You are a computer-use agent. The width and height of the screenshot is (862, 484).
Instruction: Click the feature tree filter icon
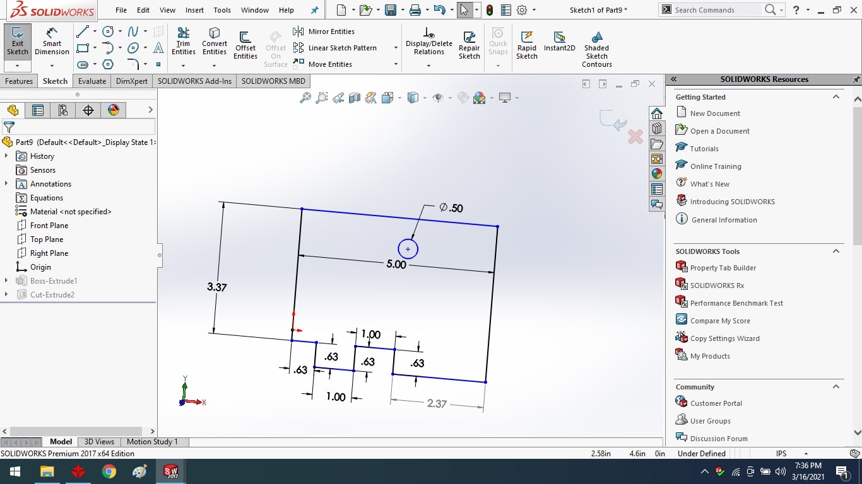[x=9, y=128]
